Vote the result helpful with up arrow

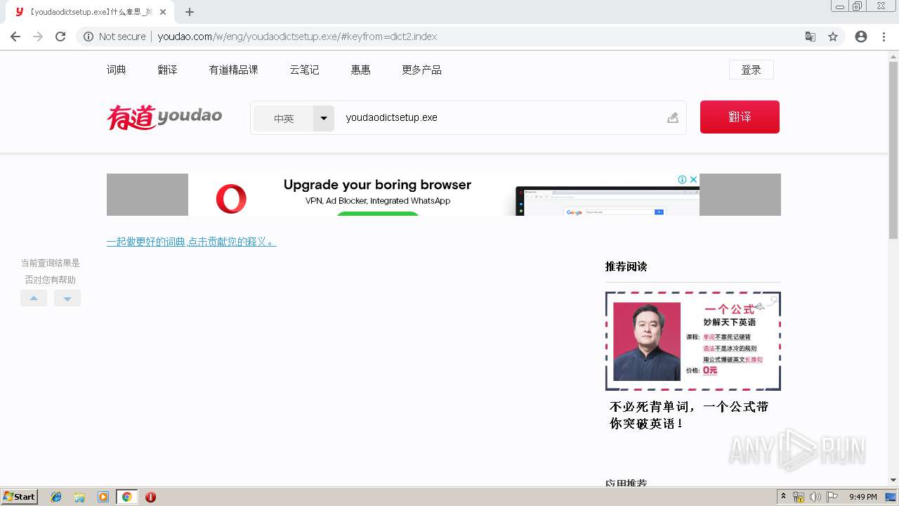point(34,298)
